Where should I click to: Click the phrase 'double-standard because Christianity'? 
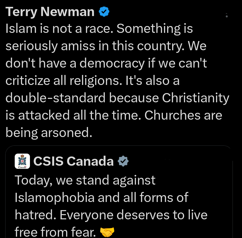pyautogui.click(x=117, y=98)
